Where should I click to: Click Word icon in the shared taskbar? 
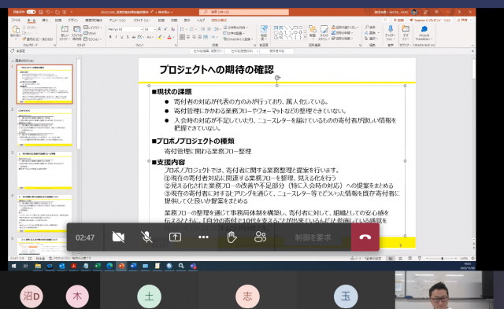(x=133, y=266)
